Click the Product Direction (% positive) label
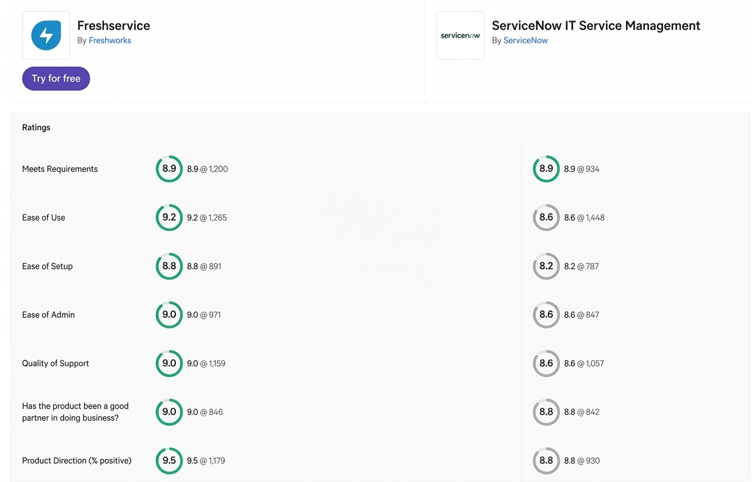The width and height of the screenshot is (753, 482). [x=77, y=461]
